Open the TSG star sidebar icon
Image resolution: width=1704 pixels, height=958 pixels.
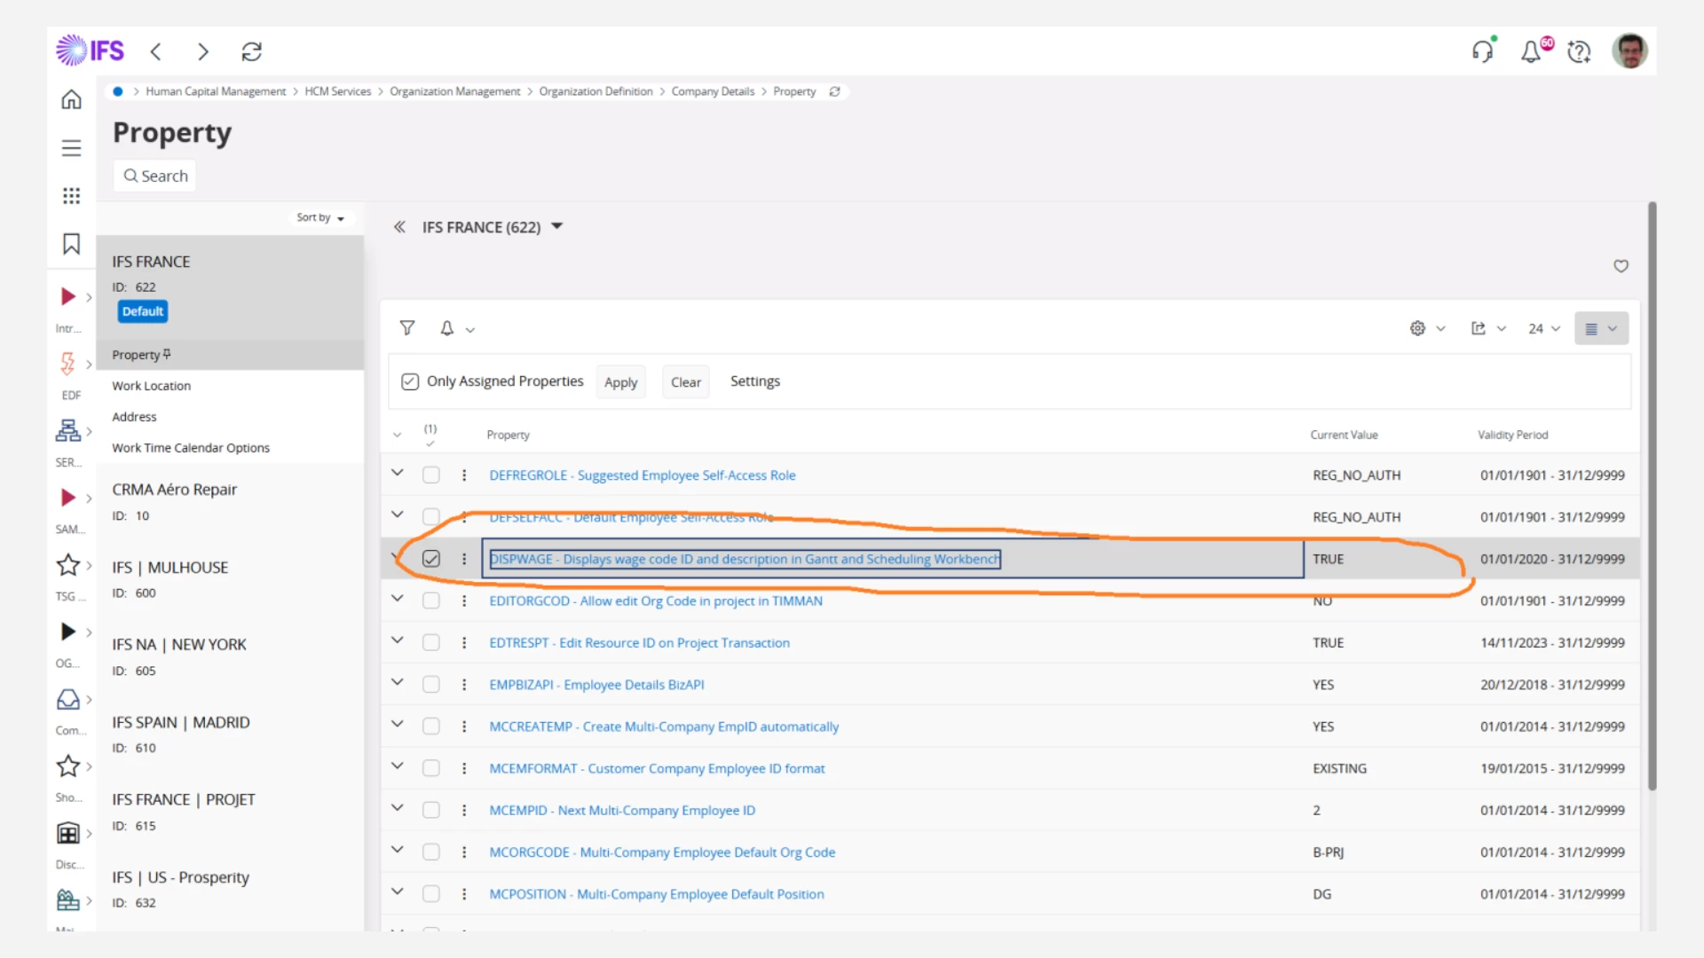point(68,565)
